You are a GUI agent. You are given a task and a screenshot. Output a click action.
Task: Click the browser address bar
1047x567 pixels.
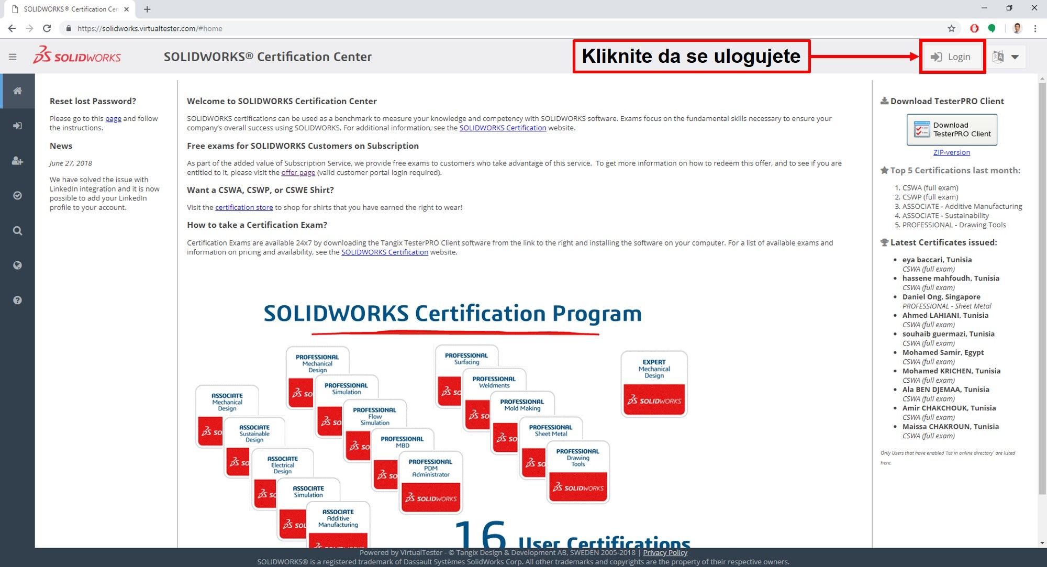point(471,28)
